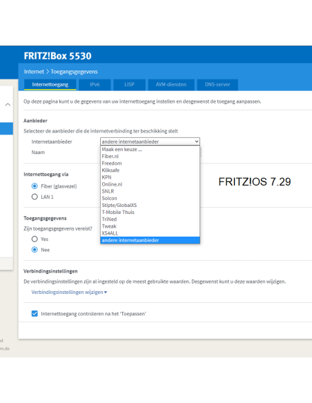Select Online.nl provider option

coord(150,184)
